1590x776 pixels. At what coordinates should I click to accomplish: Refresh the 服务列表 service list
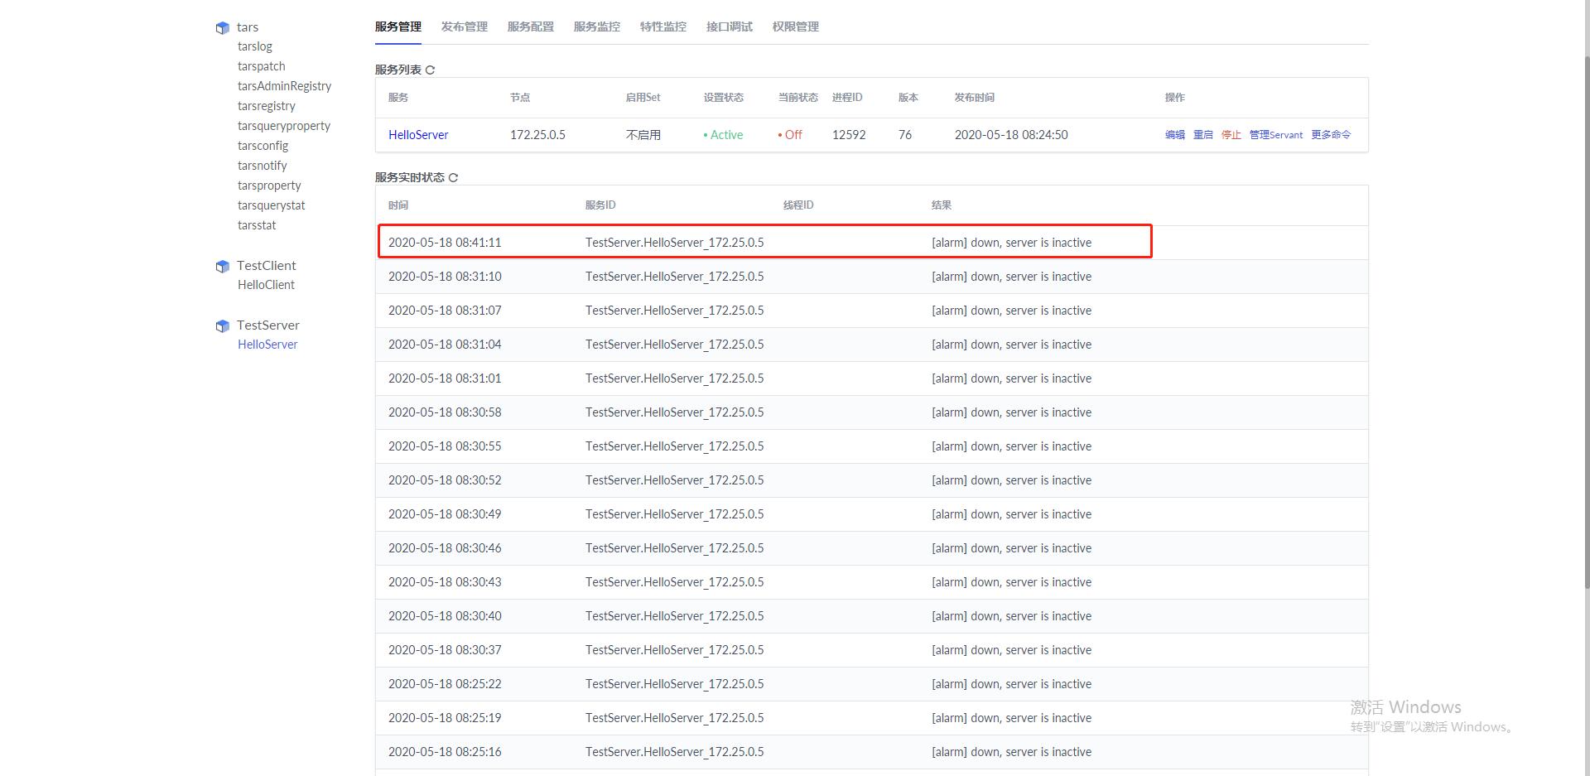[430, 70]
